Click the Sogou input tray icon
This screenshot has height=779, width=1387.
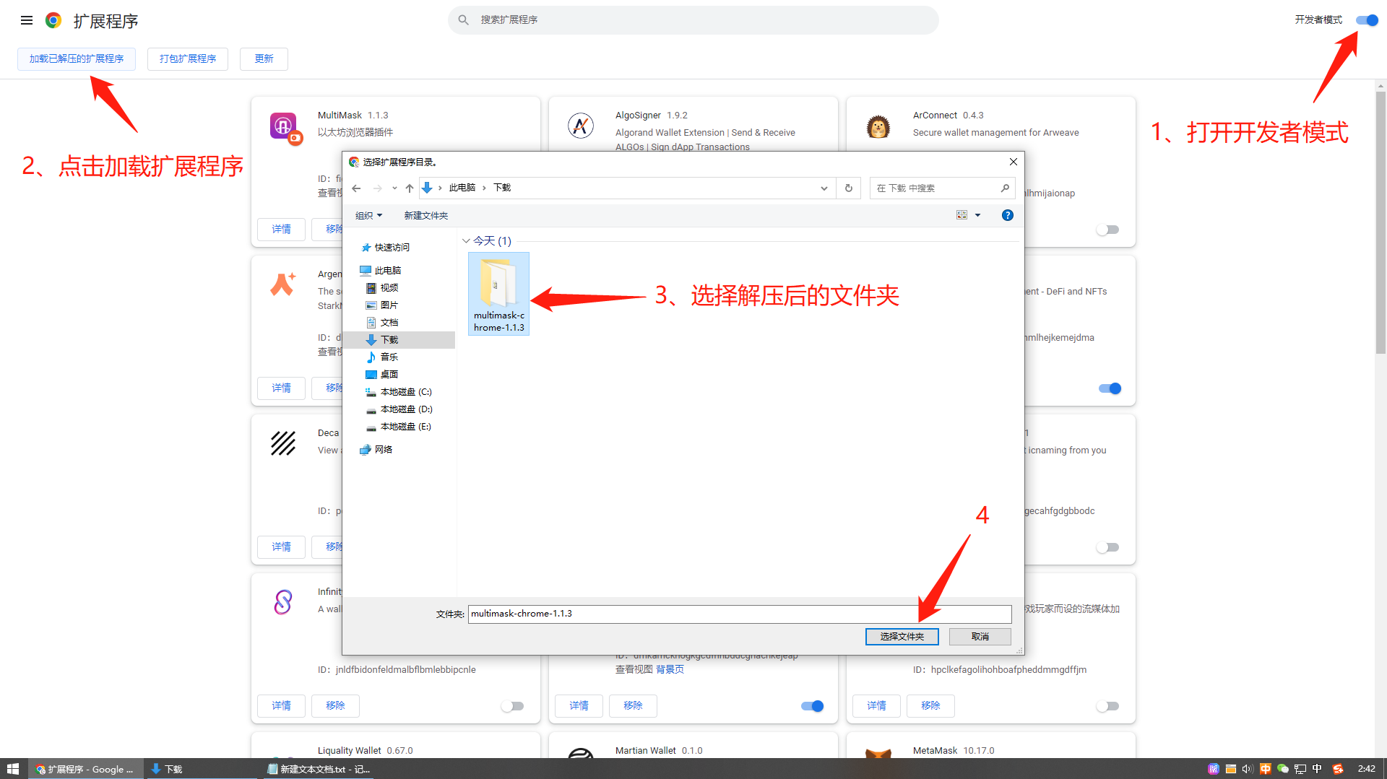click(1338, 769)
